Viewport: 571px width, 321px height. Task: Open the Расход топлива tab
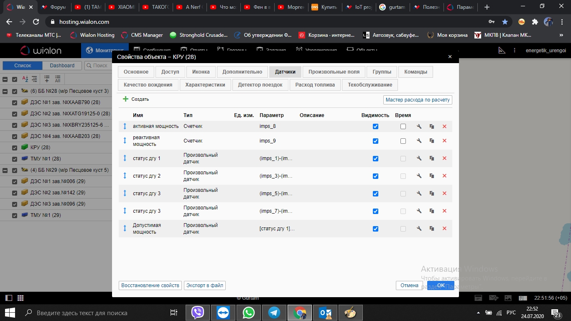[x=315, y=85]
